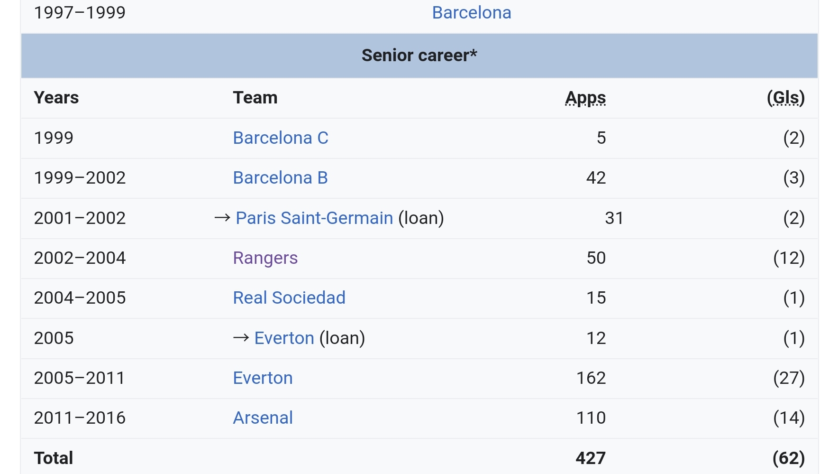Click Everton link for 2005–2011
The image size is (838, 474).
263,378
